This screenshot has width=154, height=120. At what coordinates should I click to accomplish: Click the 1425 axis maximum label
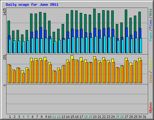pos(5,12)
